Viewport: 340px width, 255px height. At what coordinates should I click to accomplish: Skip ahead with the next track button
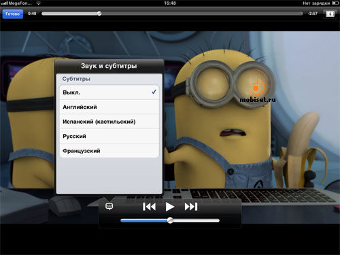pyautogui.click(x=191, y=207)
